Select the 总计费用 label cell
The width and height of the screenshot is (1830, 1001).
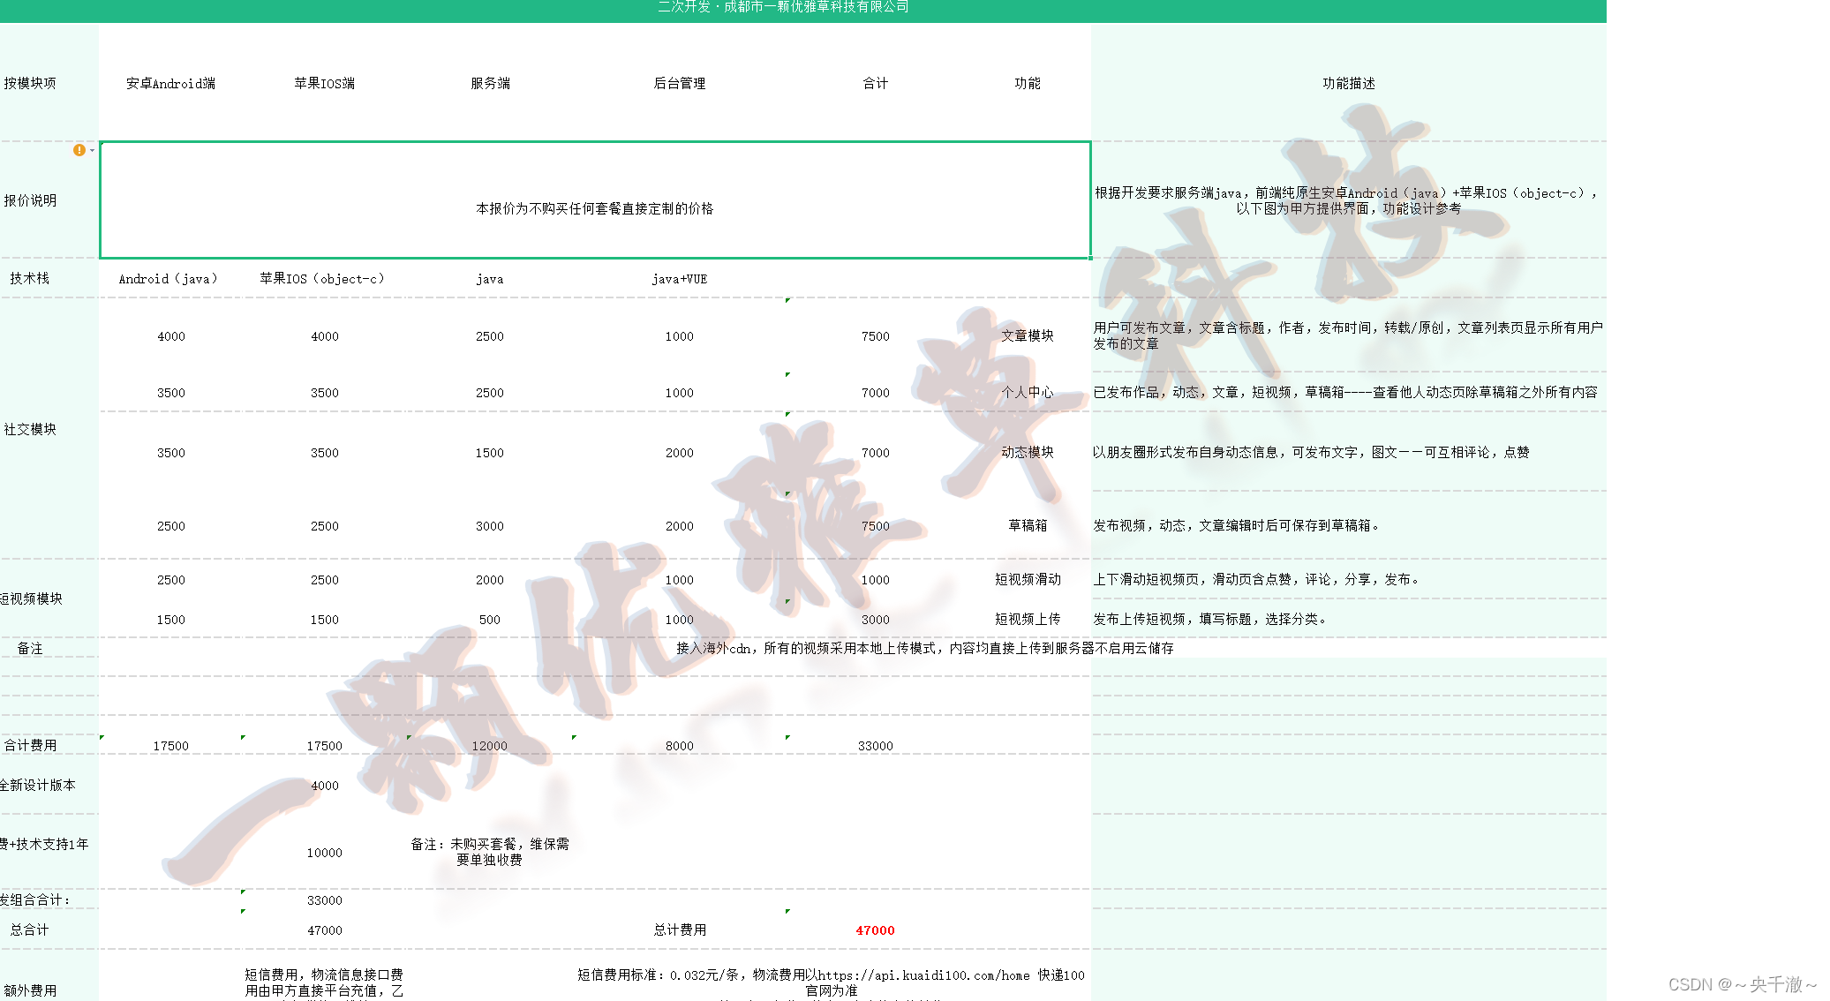pos(679,929)
